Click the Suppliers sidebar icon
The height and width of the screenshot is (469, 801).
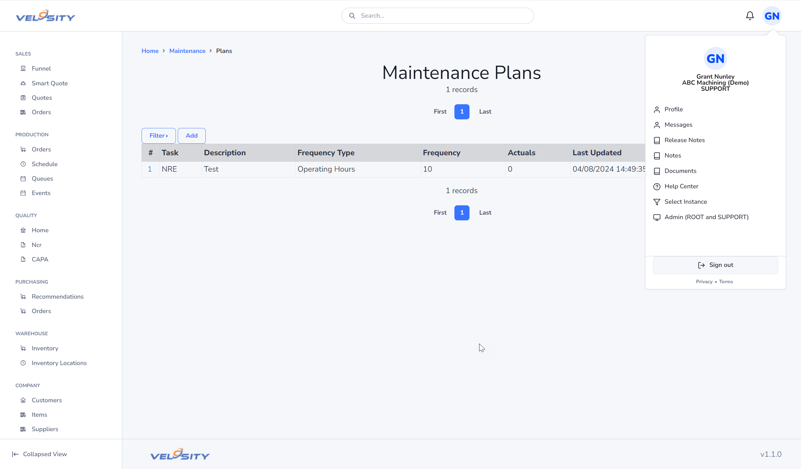(23, 429)
